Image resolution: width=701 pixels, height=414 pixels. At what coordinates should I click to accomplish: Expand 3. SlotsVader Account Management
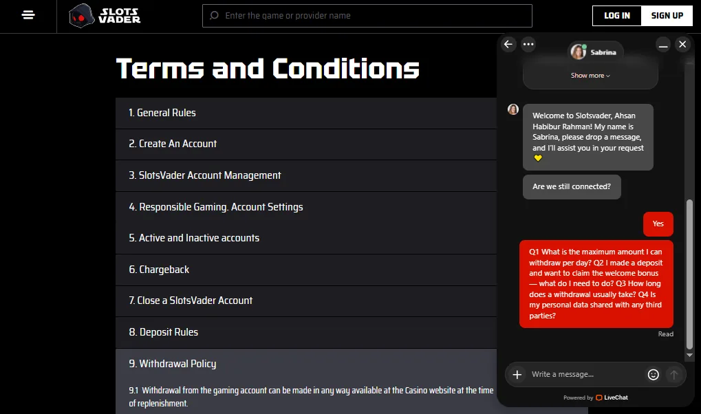306,175
